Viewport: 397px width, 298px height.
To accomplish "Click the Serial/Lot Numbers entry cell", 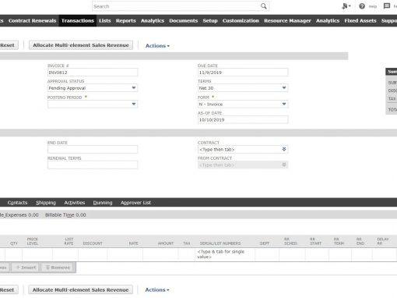I will pyautogui.click(x=225, y=254).
